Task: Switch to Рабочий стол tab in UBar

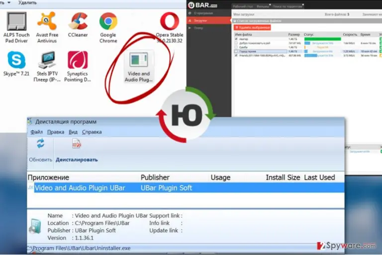Action: 243,6
